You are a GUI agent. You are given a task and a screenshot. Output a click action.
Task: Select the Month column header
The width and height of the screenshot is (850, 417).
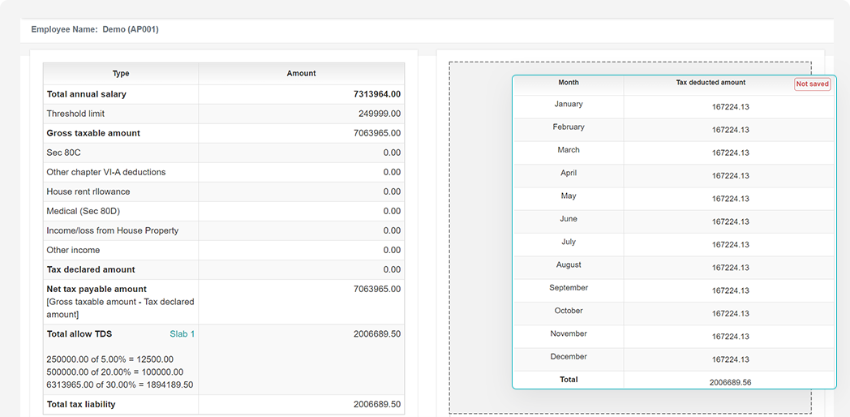coord(569,83)
